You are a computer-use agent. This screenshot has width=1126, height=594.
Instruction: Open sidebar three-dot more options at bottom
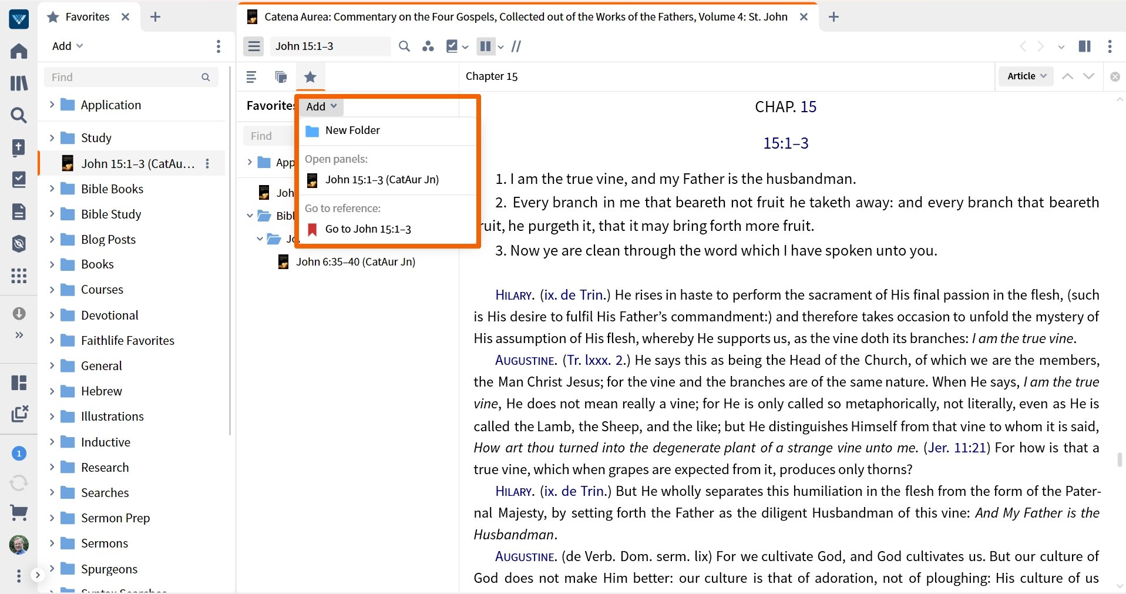[19, 575]
